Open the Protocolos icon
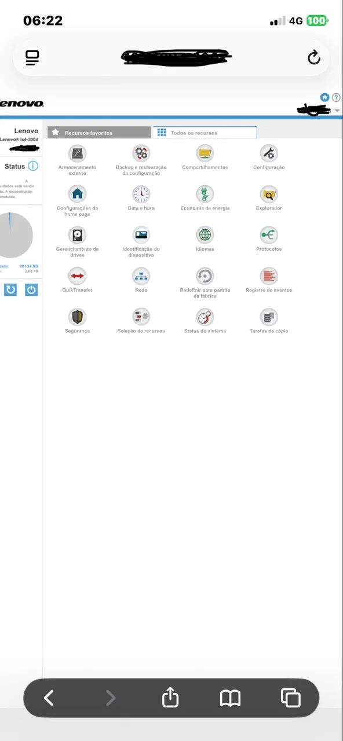Image resolution: width=343 pixels, height=741 pixels. click(269, 235)
